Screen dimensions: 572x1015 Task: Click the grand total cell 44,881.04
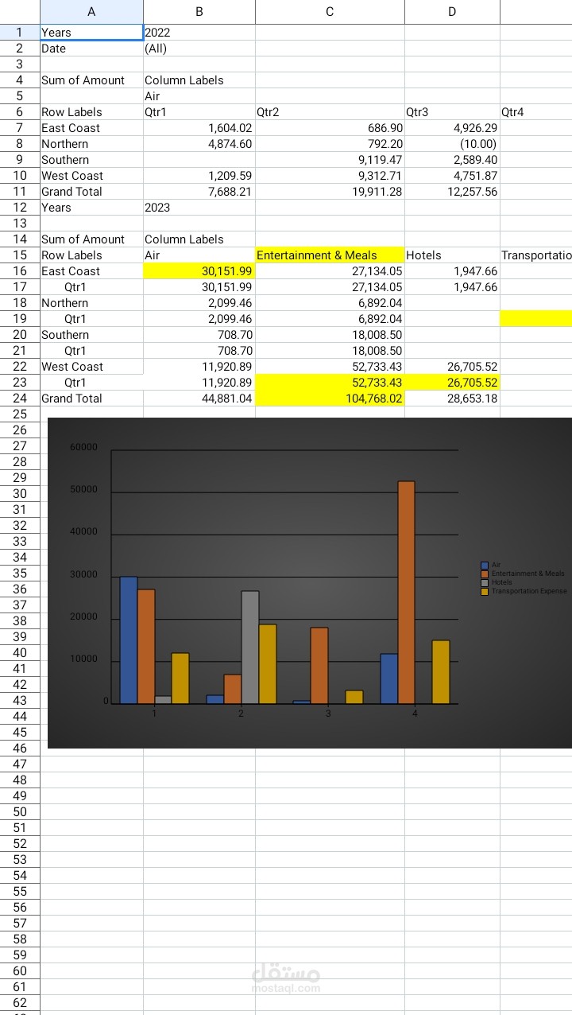coord(199,399)
